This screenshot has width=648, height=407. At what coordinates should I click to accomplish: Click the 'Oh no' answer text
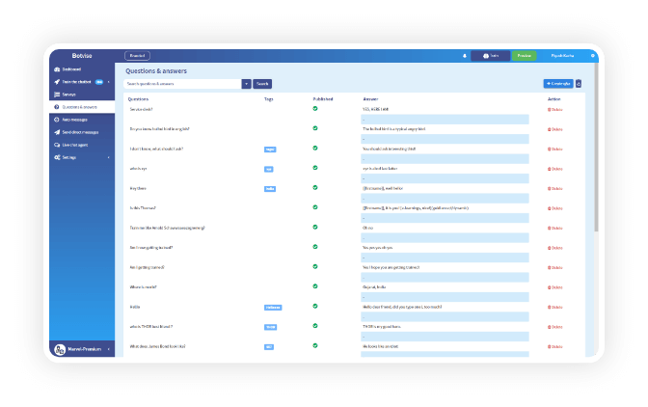point(367,228)
